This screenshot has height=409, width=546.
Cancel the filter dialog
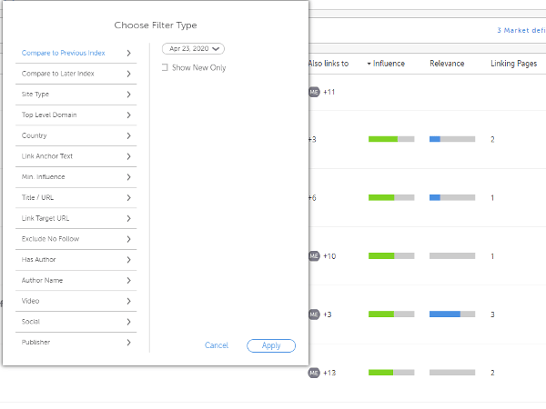click(217, 345)
